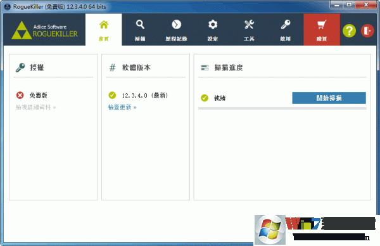Click the red X icon beside 免費版
This screenshot has width=380, height=246.
(20, 95)
